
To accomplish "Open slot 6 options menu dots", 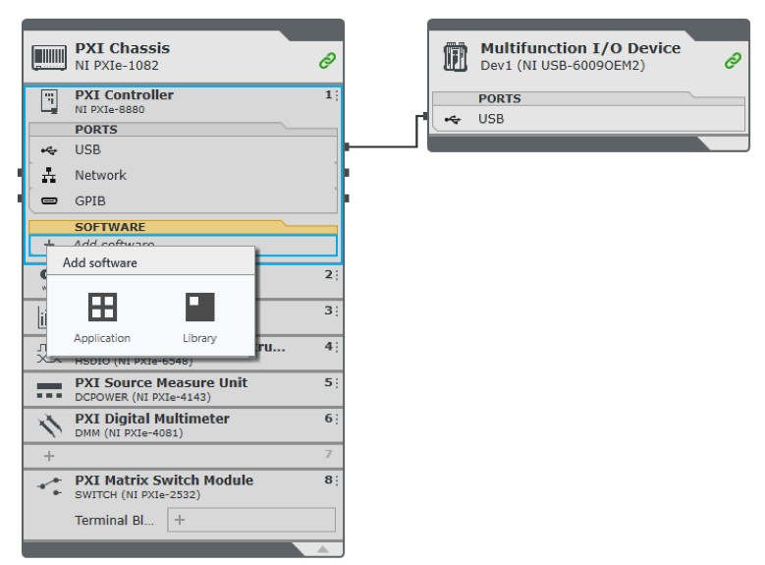I will [x=336, y=419].
